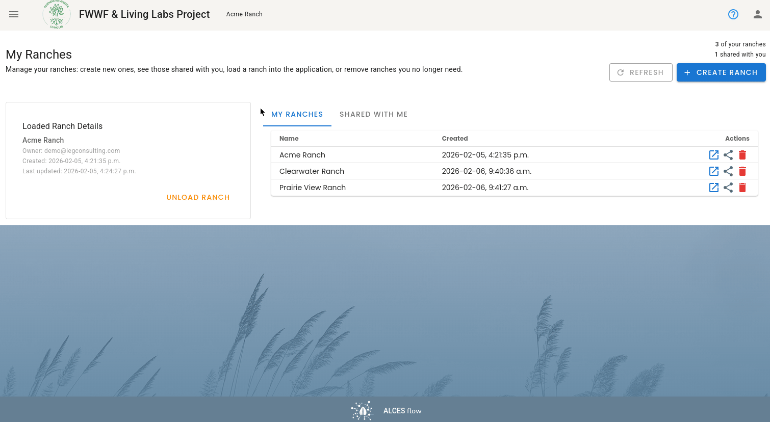Load Clearwater Ranch using its open icon

tap(714, 171)
